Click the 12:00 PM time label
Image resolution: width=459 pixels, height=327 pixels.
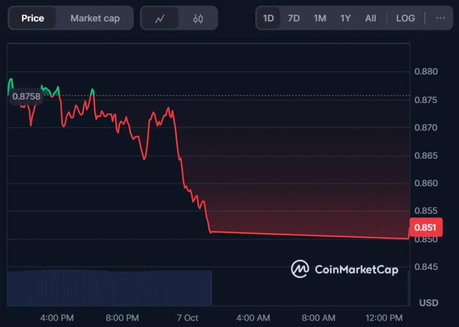click(385, 317)
